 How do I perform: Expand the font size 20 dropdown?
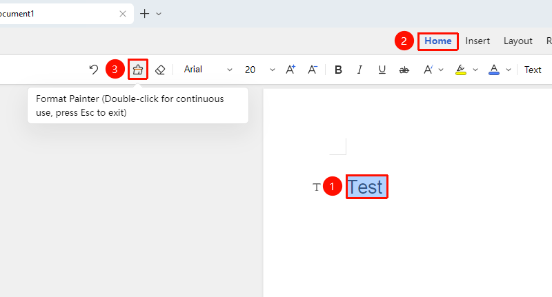[272, 70]
